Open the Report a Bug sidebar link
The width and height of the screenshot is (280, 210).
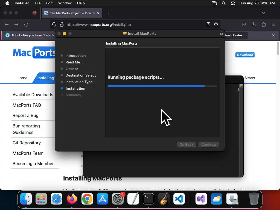coord(25,116)
